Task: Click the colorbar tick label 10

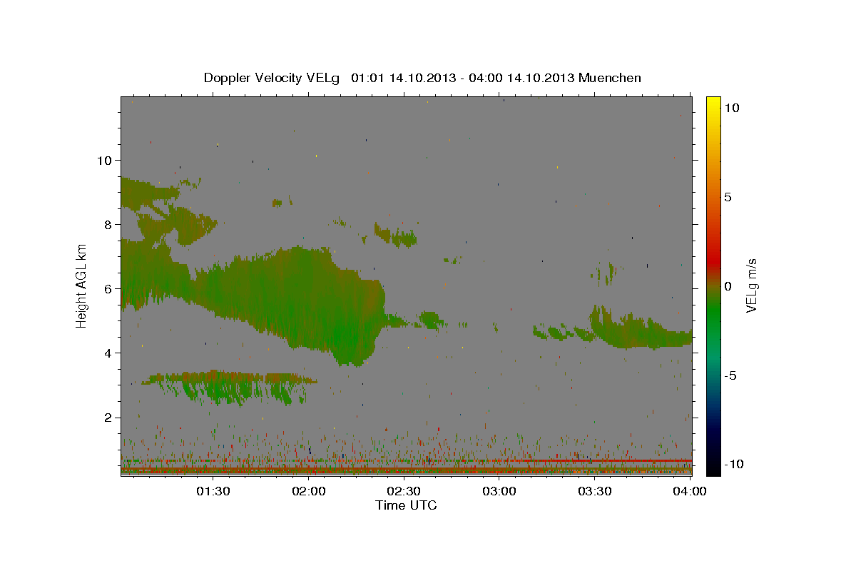Action: tap(732, 107)
